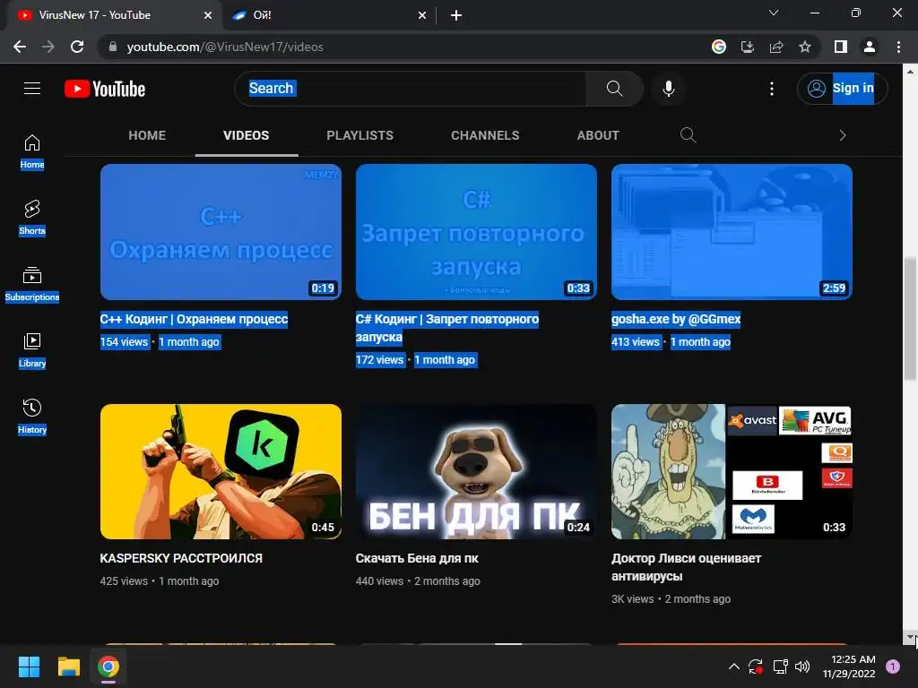
Task: Open the ABOUT tab
Action: [598, 136]
